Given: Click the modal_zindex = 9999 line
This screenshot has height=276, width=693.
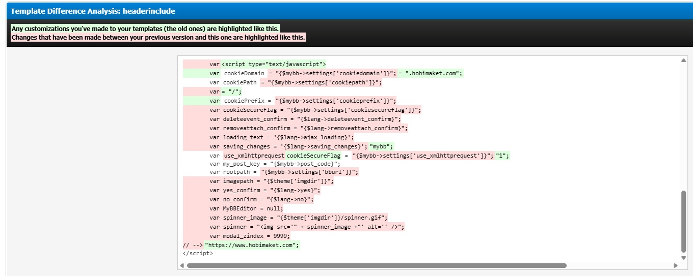Looking at the screenshot, I should coord(250,236).
